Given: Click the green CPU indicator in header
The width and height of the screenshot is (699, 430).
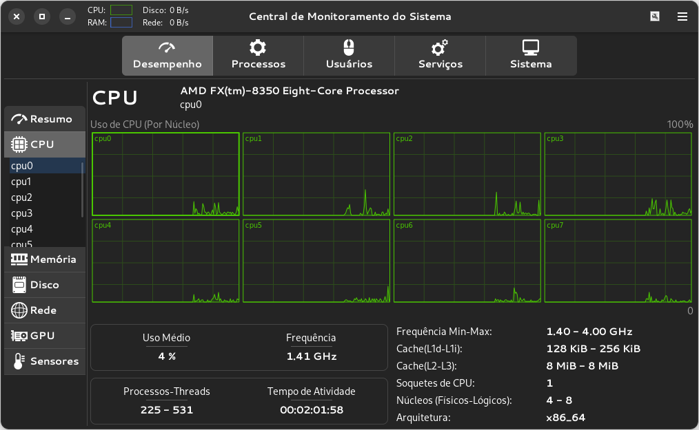Looking at the screenshot, I should pos(121,10).
